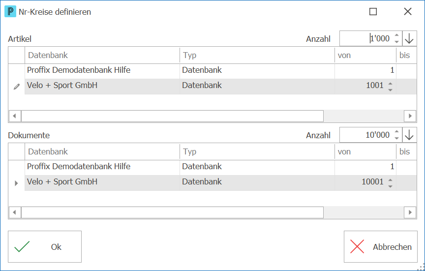Select Velo + Sport GmbH in Dokumente table

coord(102,182)
